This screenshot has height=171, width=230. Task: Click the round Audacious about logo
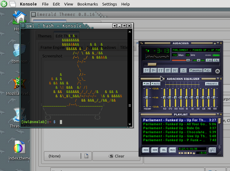coord(217,71)
